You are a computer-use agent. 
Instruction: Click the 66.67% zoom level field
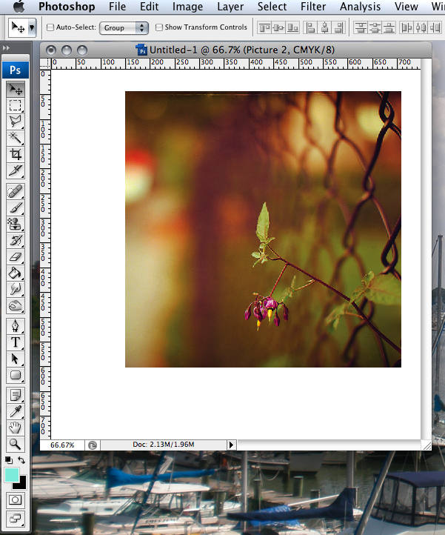pos(62,445)
